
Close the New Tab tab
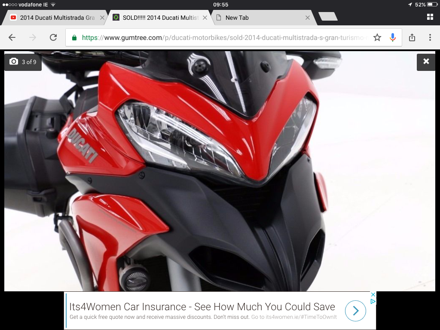pyautogui.click(x=308, y=18)
